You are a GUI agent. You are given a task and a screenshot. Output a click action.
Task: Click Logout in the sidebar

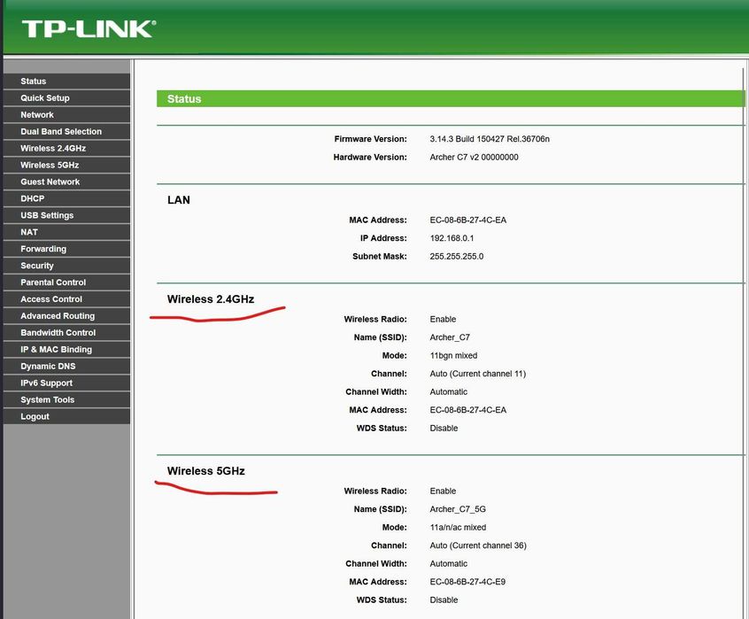[66, 416]
